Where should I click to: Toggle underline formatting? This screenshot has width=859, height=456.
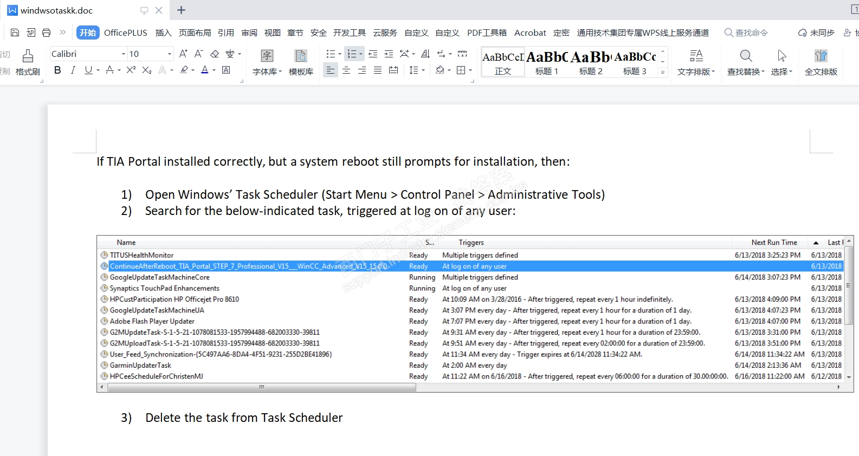pyautogui.click(x=88, y=70)
